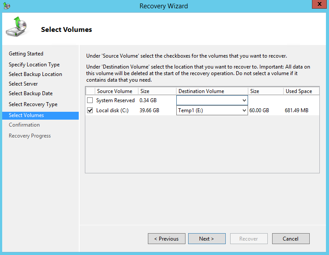Click the Used Space column header

tap(299, 91)
